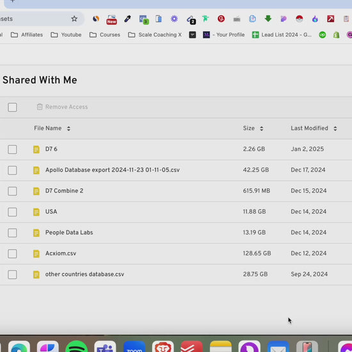Open the purple tag-shaped extension icon
The width and height of the screenshot is (352, 352).
(x=284, y=19)
